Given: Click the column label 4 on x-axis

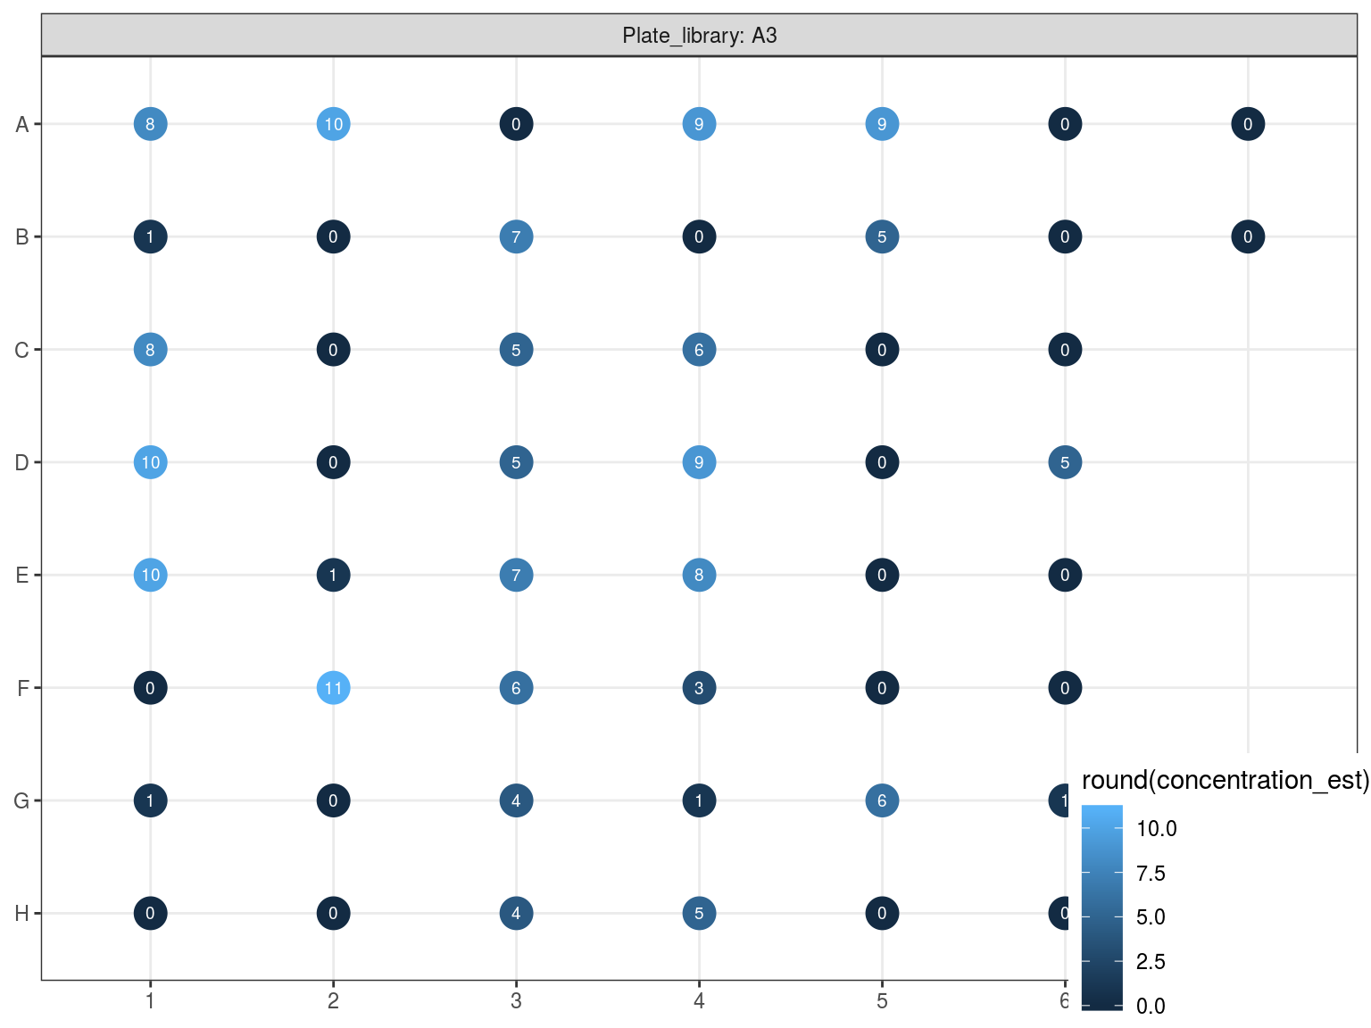Looking at the screenshot, I should (699, 1001).
